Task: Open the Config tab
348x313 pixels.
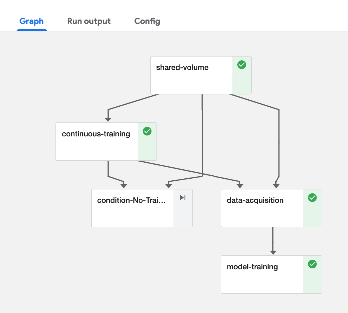Action: (x=147, y=21)
